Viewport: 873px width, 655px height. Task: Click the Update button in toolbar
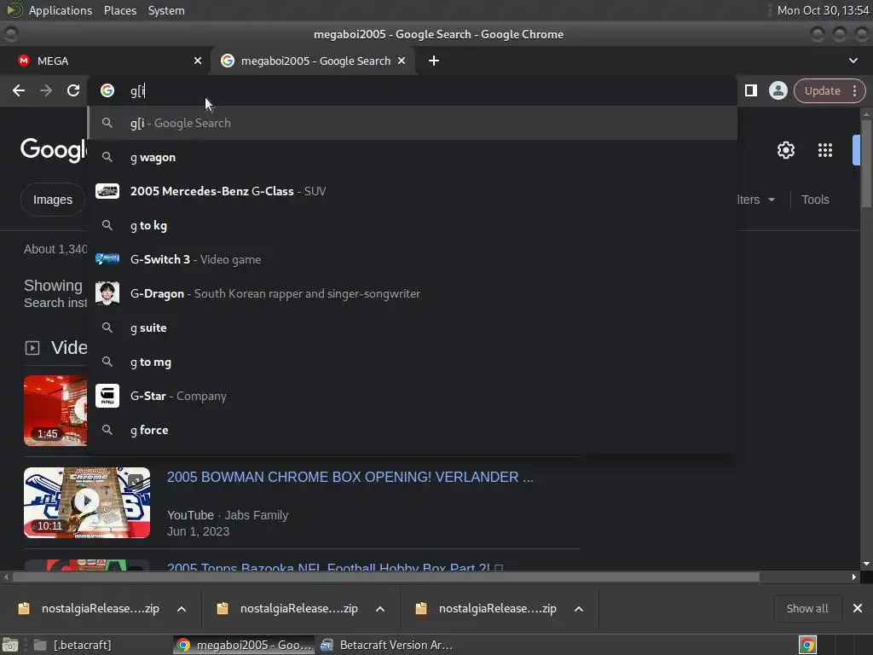pos(822,90)
